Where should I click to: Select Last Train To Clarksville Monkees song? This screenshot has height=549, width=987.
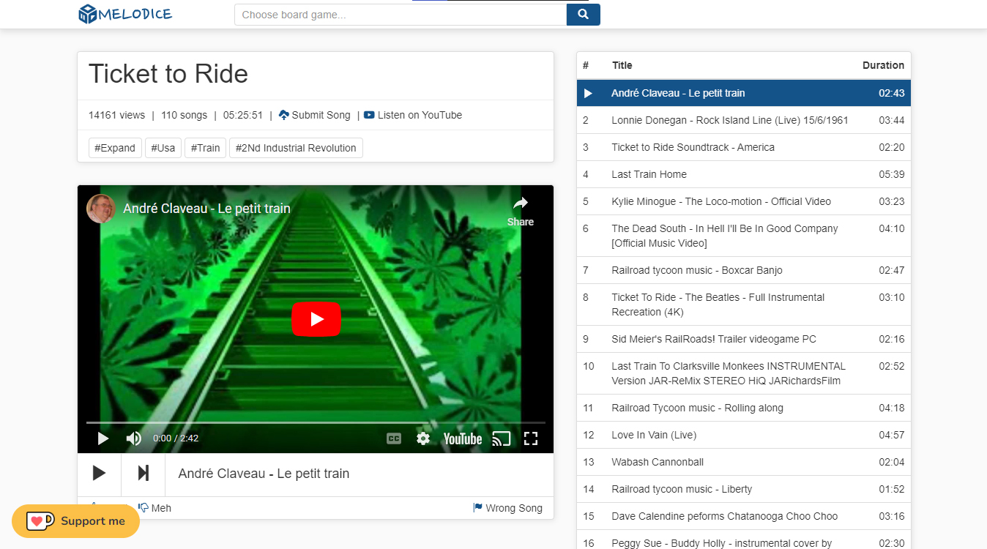744,373
